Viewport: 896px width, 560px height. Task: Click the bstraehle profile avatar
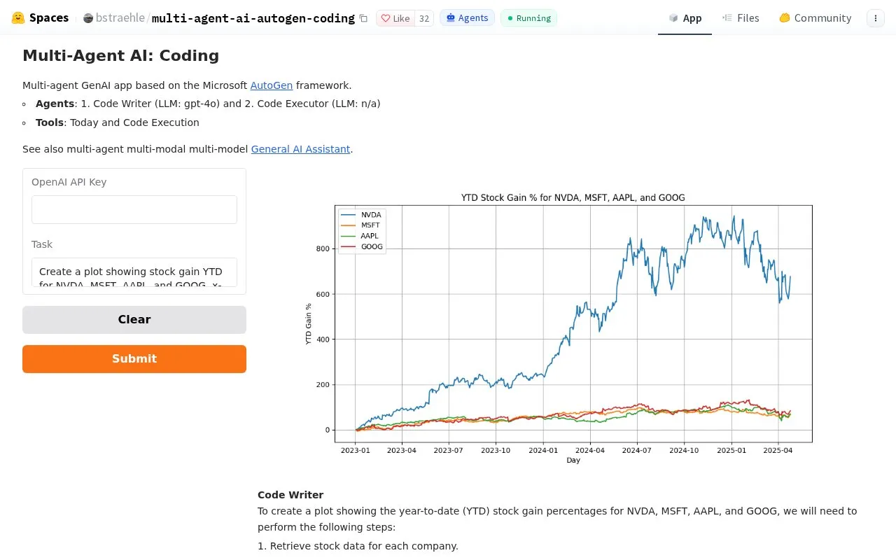[x=88, y=18]
